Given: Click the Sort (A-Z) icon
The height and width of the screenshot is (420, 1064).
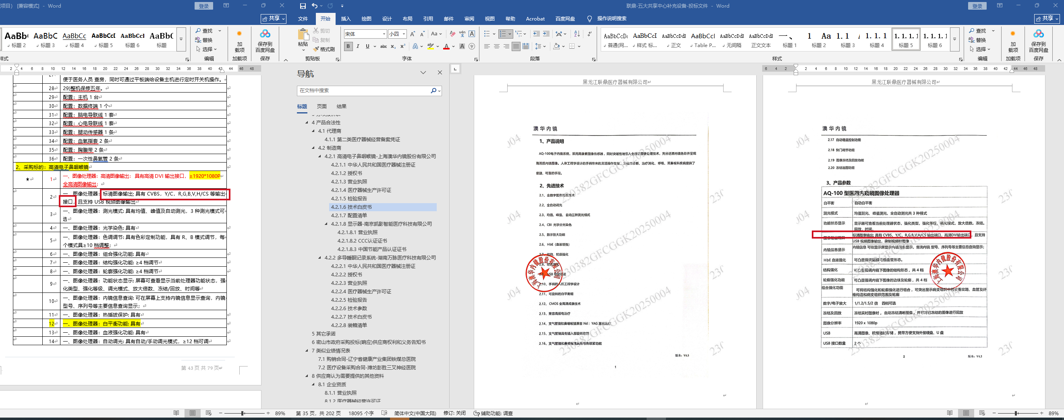Looking at the screenshot, I should pos(577,34).
